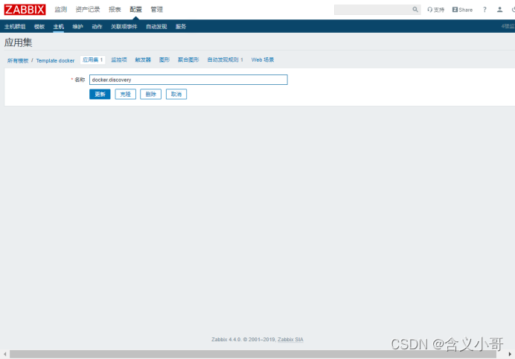Image resolution: width=515 pixels, height=359 pixels.
Task: Click the 更新 update button
Action: click(x=100, y=95)
